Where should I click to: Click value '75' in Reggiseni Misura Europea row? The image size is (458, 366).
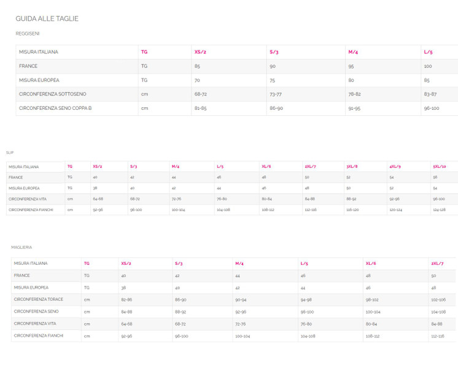coord(272,80)
